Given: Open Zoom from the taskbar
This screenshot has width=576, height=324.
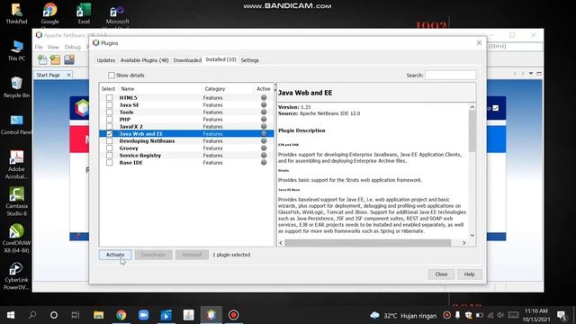Looking at the screenshot, I should [144, 315].
